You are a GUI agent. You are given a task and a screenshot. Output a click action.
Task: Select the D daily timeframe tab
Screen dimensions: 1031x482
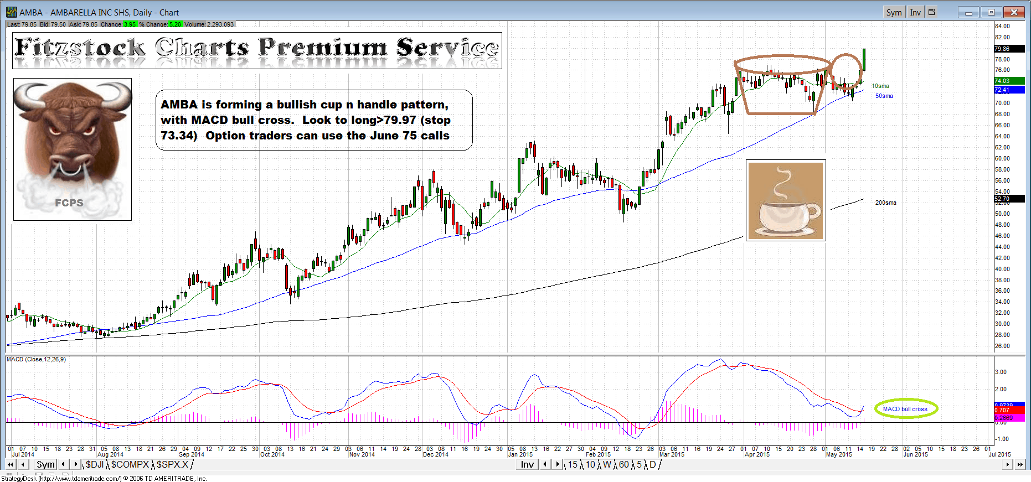653,465
